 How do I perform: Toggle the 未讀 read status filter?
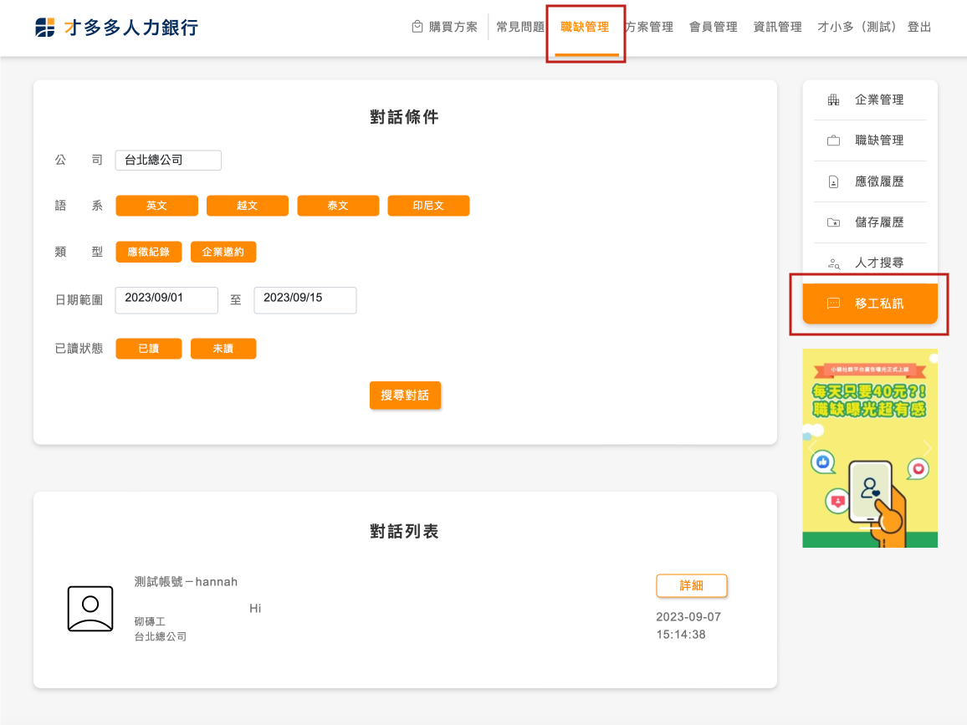coord(223,349)
